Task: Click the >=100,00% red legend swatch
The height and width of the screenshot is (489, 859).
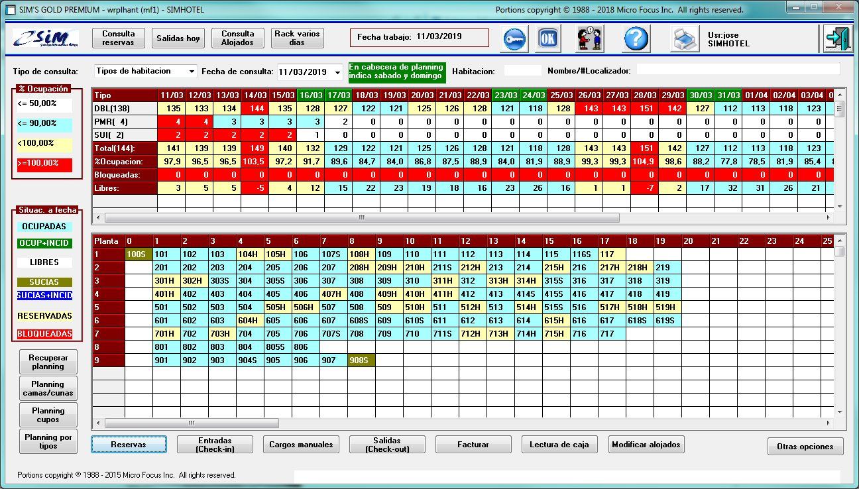Action: pyautogui.click(x=45, y=164)
